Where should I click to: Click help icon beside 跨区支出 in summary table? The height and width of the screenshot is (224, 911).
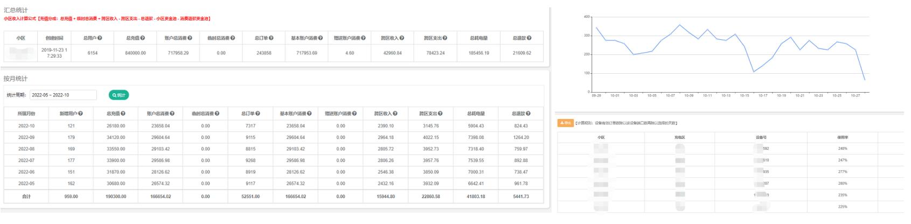[445, 38]
